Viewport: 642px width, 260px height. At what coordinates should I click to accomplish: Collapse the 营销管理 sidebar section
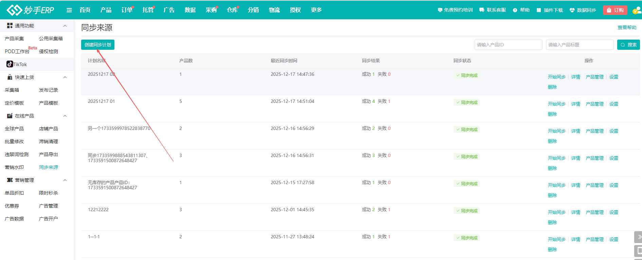[65, 180]
